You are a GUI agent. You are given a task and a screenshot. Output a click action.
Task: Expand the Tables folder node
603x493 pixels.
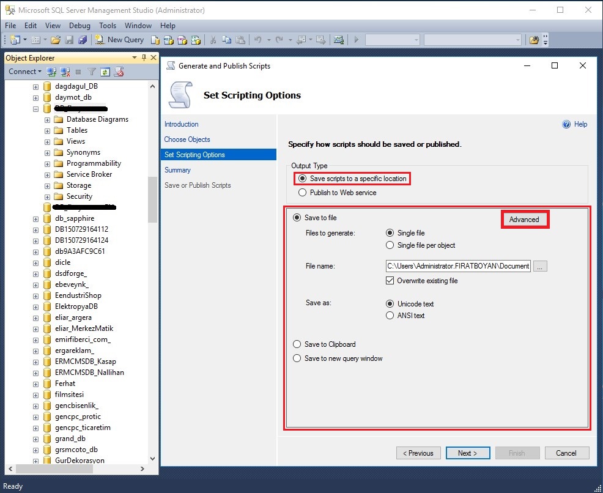tap(48, 130)
